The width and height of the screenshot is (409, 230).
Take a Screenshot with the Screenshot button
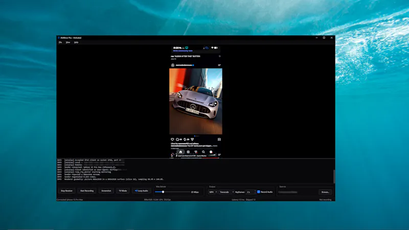pos(106,191)
